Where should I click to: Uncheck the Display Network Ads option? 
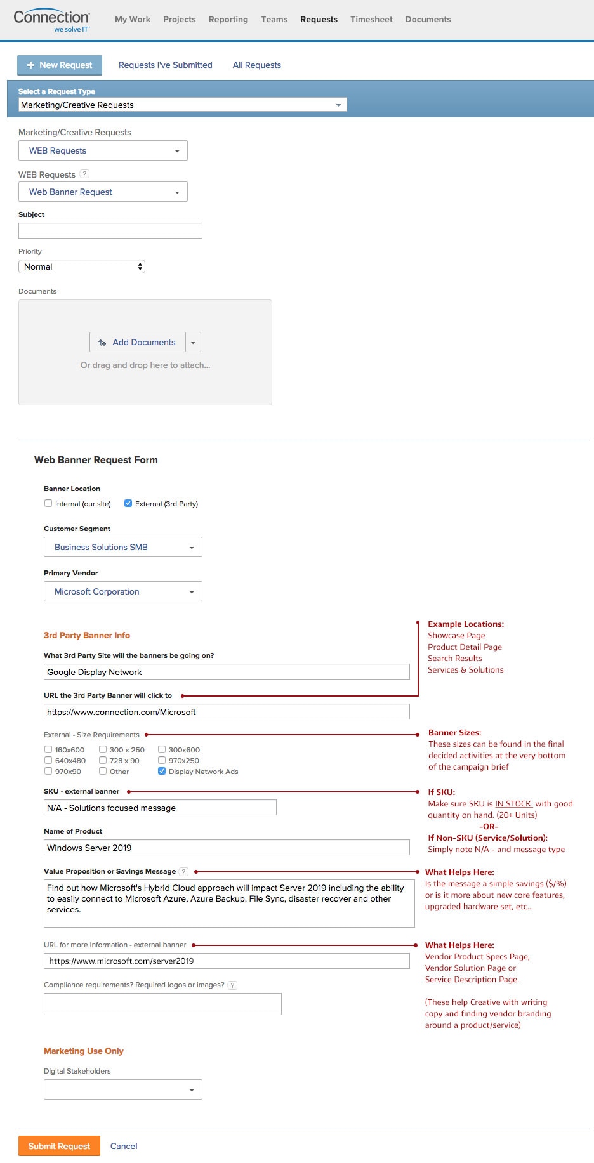point(162,772)
